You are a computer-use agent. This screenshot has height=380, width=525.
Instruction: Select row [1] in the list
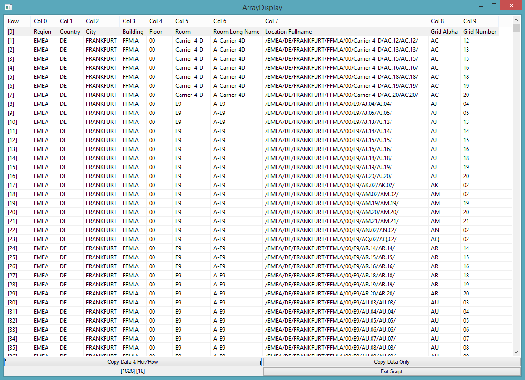pos(11,41)
